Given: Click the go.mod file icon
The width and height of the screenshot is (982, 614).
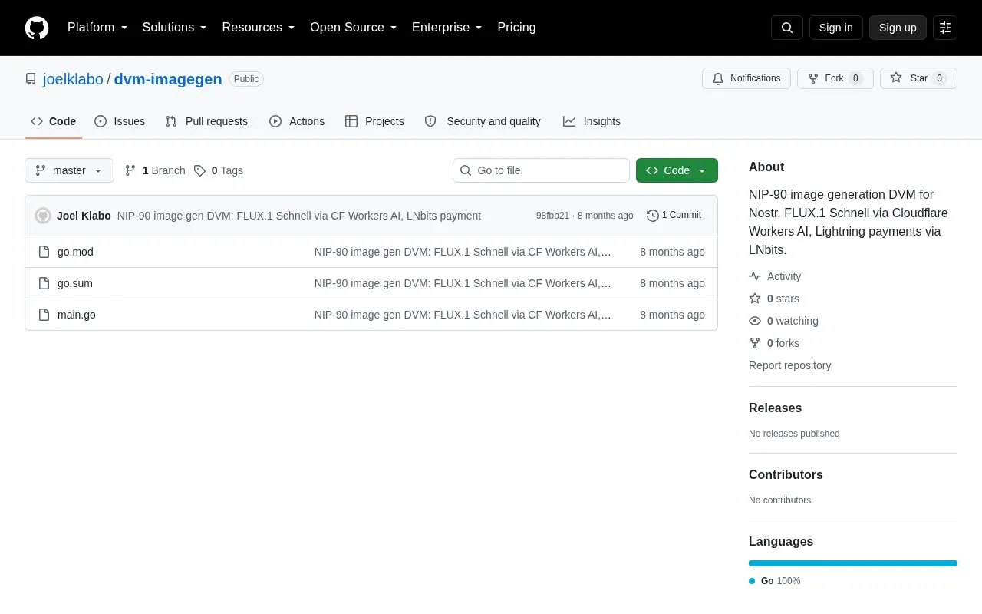Looking at the screenshot, I should click(44, 252).
